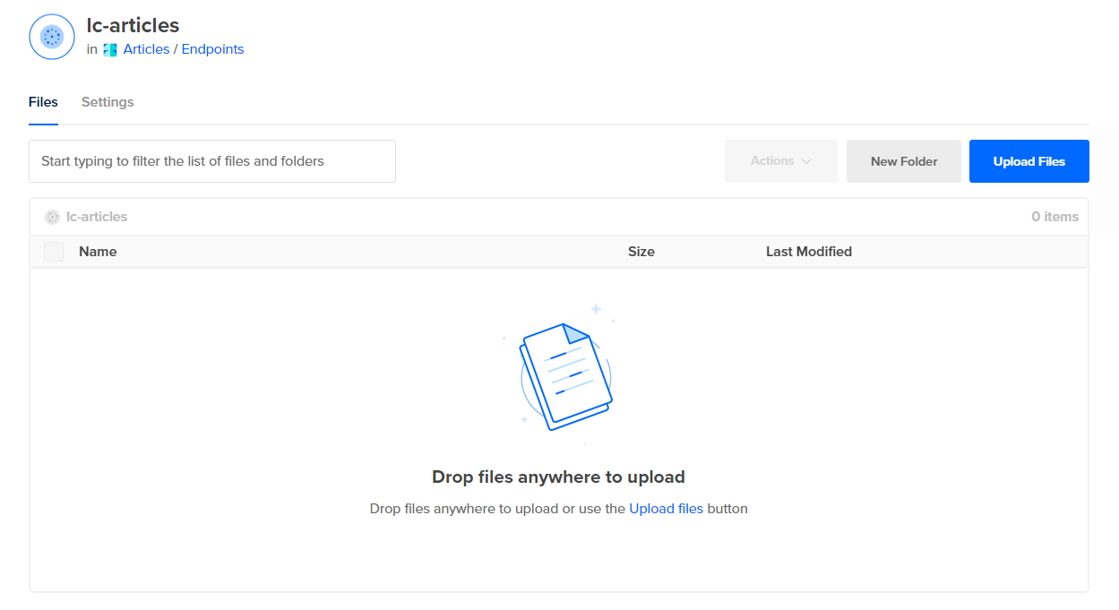Viewport: 1119px width, 610px height.
Task: Click the Upload Files button
Action: [1029, 161]
